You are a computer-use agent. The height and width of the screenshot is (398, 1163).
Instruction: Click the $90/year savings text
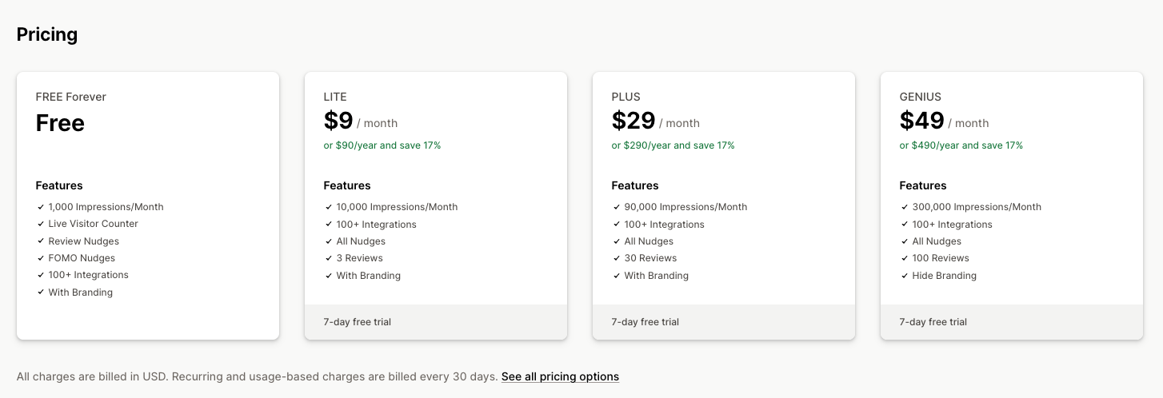(x=382, y=145)
